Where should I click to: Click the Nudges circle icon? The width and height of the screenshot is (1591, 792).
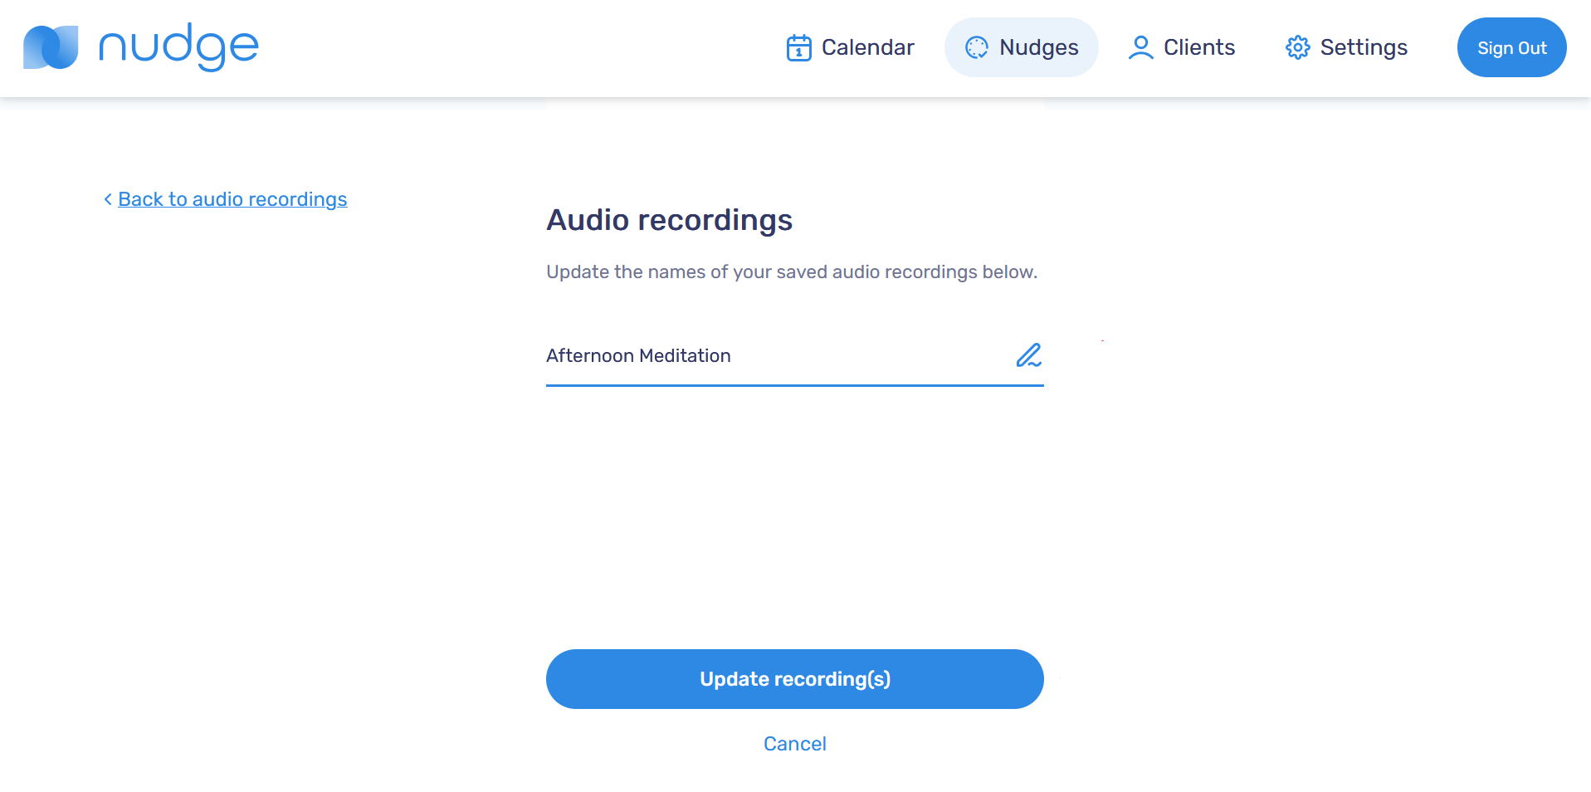977,48
